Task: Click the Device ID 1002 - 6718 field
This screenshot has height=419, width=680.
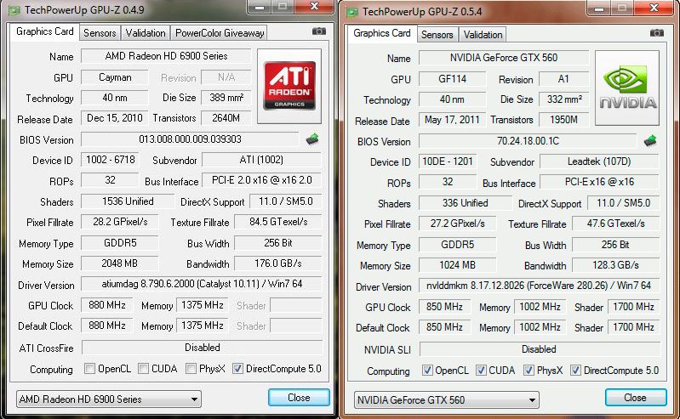Action: 110,160
